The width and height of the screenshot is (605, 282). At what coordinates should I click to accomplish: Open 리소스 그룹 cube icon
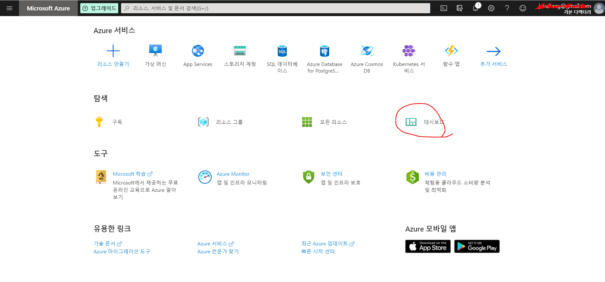click(x=203, y=122)
